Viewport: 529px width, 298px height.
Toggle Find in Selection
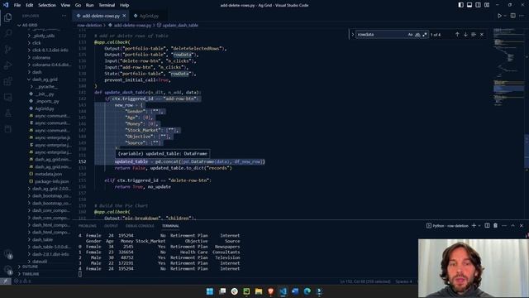click(474, 35)
